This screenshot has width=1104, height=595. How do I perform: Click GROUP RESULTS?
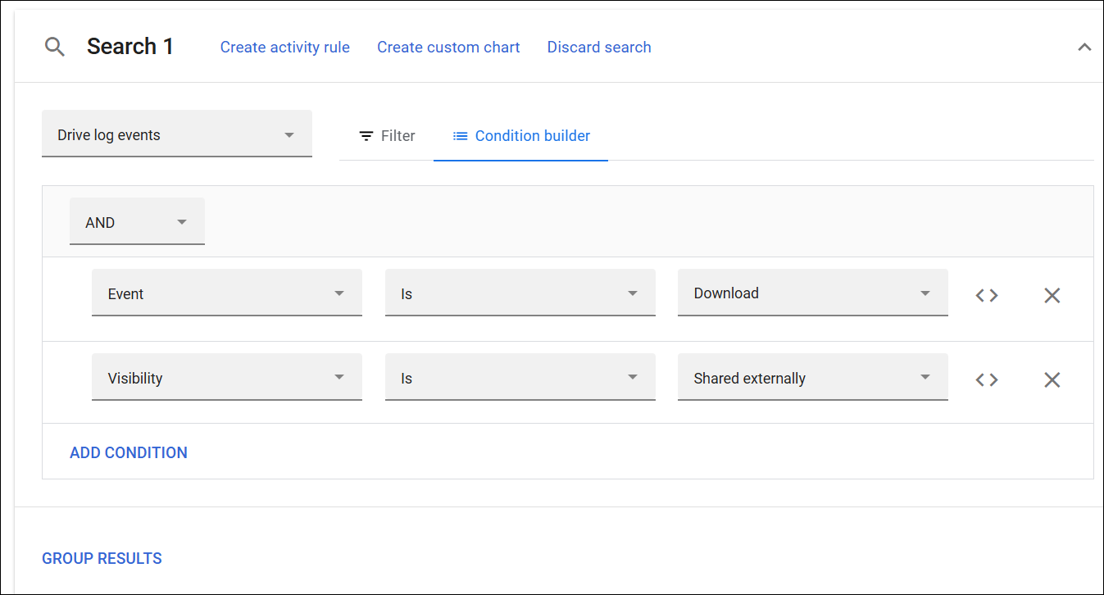102,558
